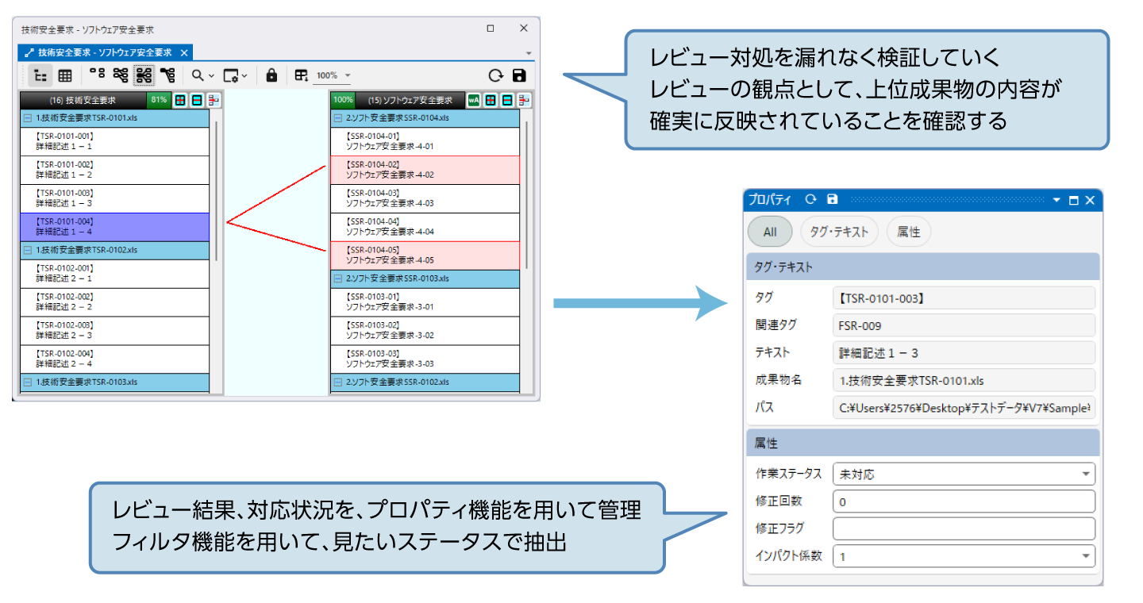Select the All filter in the プロパティ panel

pos(769,231)
